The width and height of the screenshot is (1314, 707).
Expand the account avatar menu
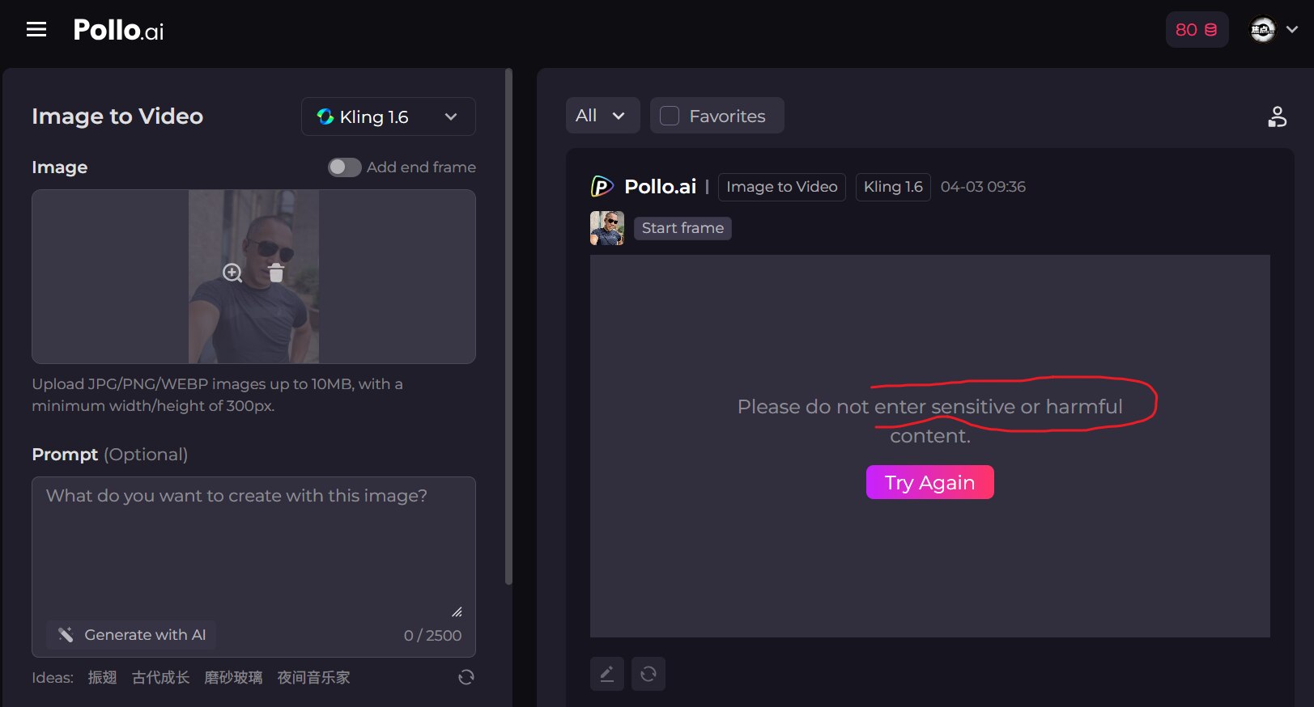[x=1274, y=30]
